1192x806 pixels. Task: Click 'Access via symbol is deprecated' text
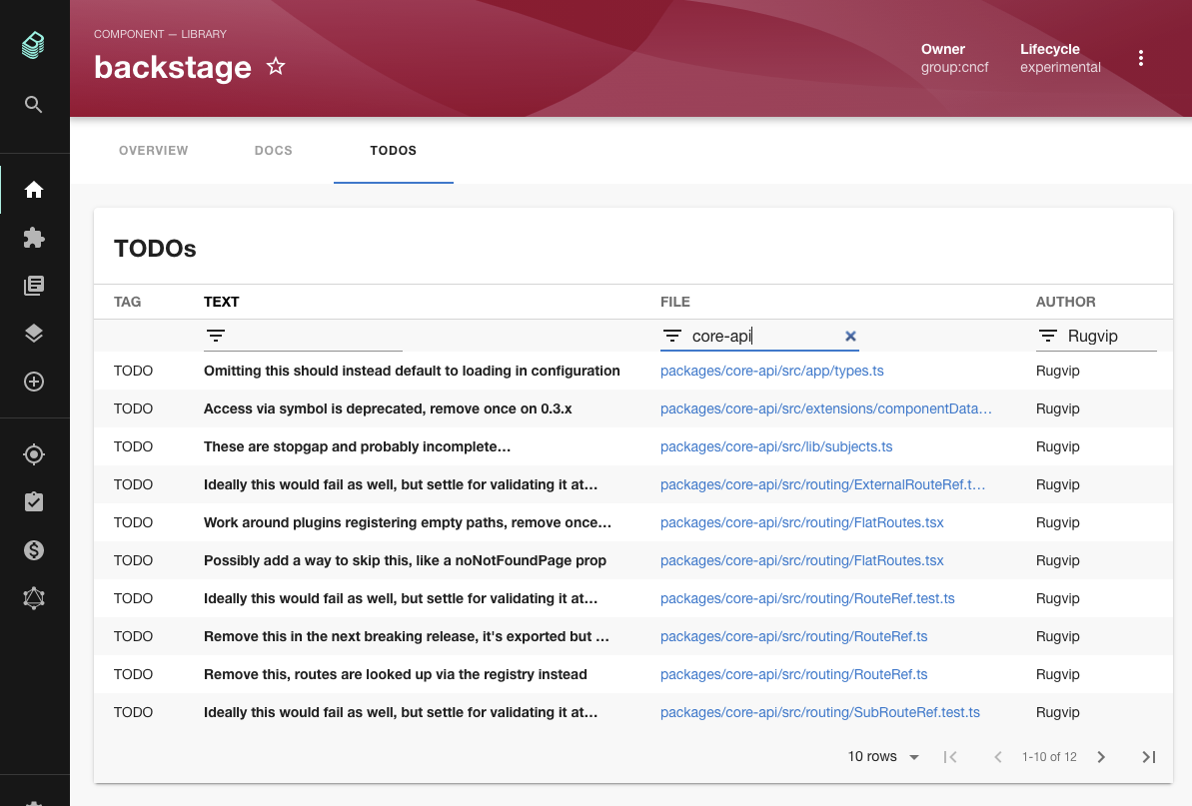(388, 408)
